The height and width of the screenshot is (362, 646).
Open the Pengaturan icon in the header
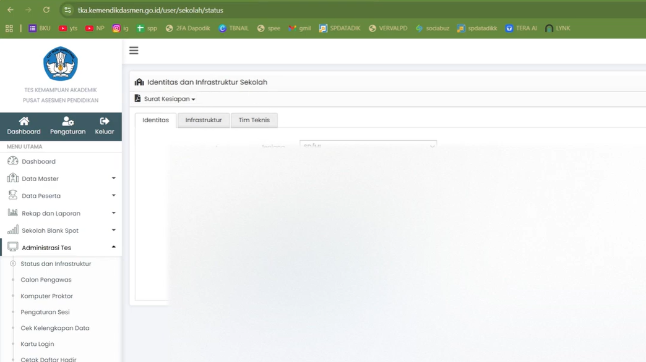coord(68,121)
